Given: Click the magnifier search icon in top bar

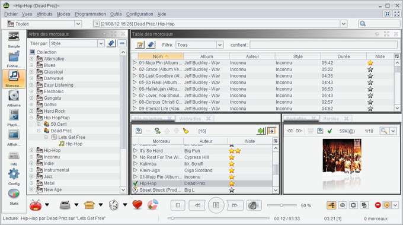Looking at the screenshot, I should pos(363,24).
